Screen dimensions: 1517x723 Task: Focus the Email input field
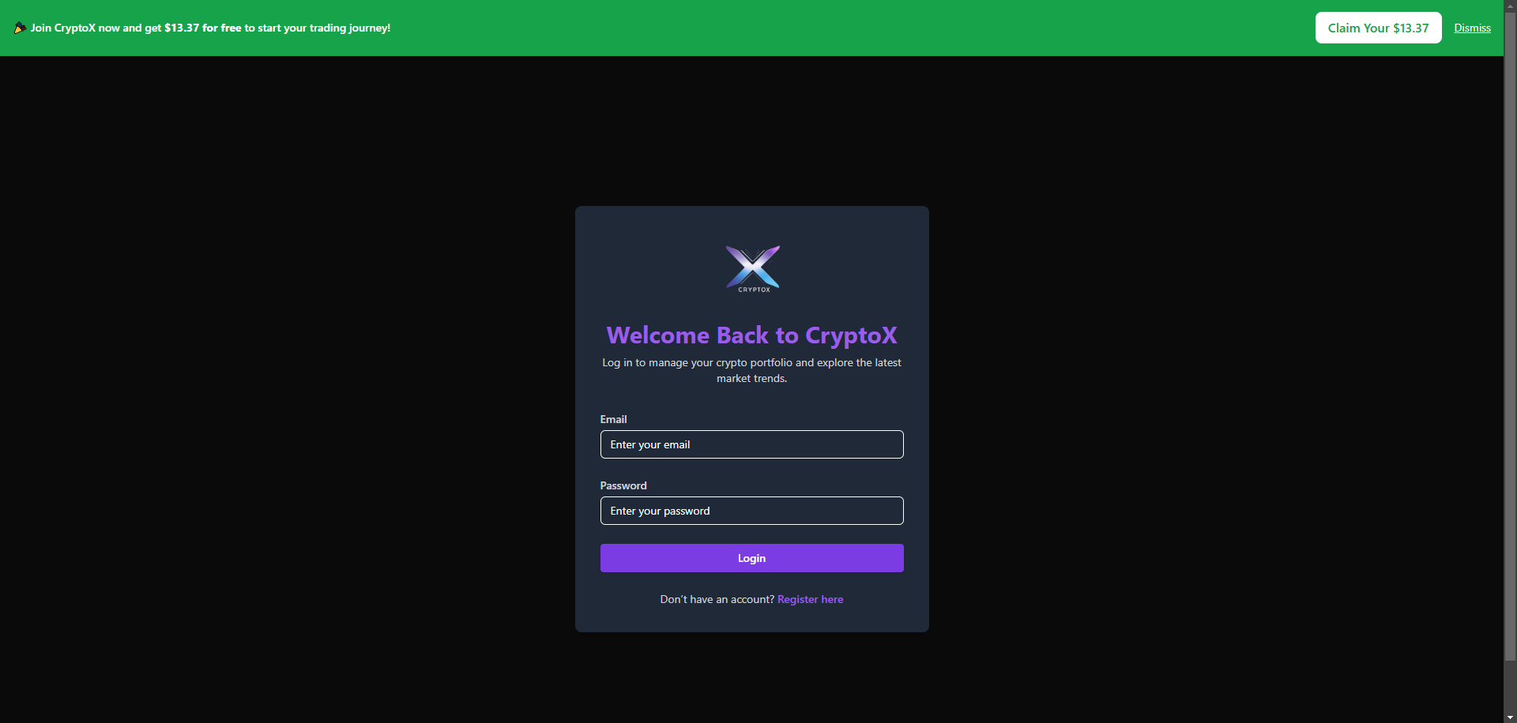[x=751, y=444]
